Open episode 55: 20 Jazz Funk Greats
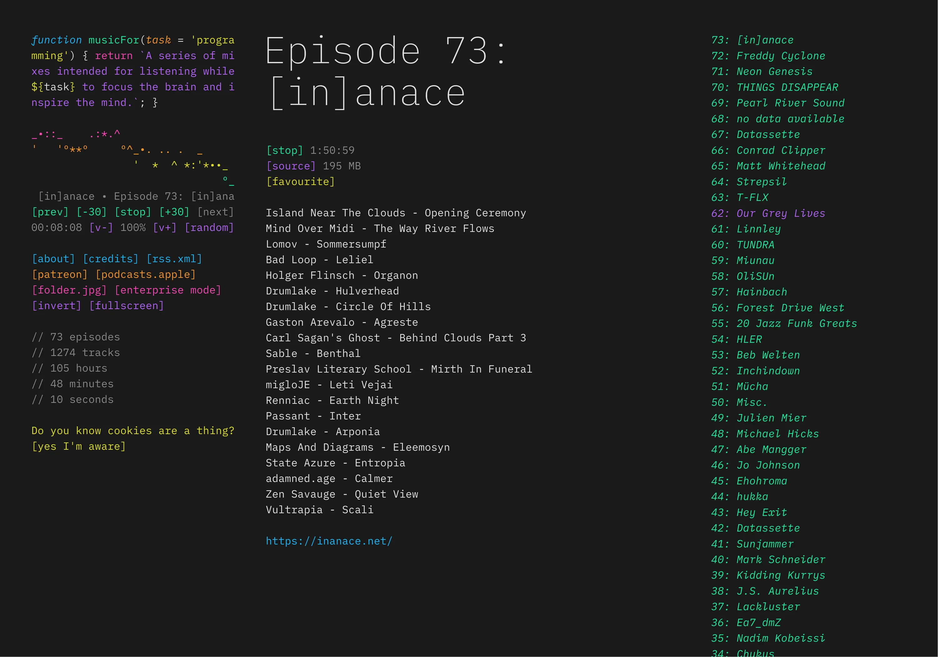938x657 pixels. 784,323
